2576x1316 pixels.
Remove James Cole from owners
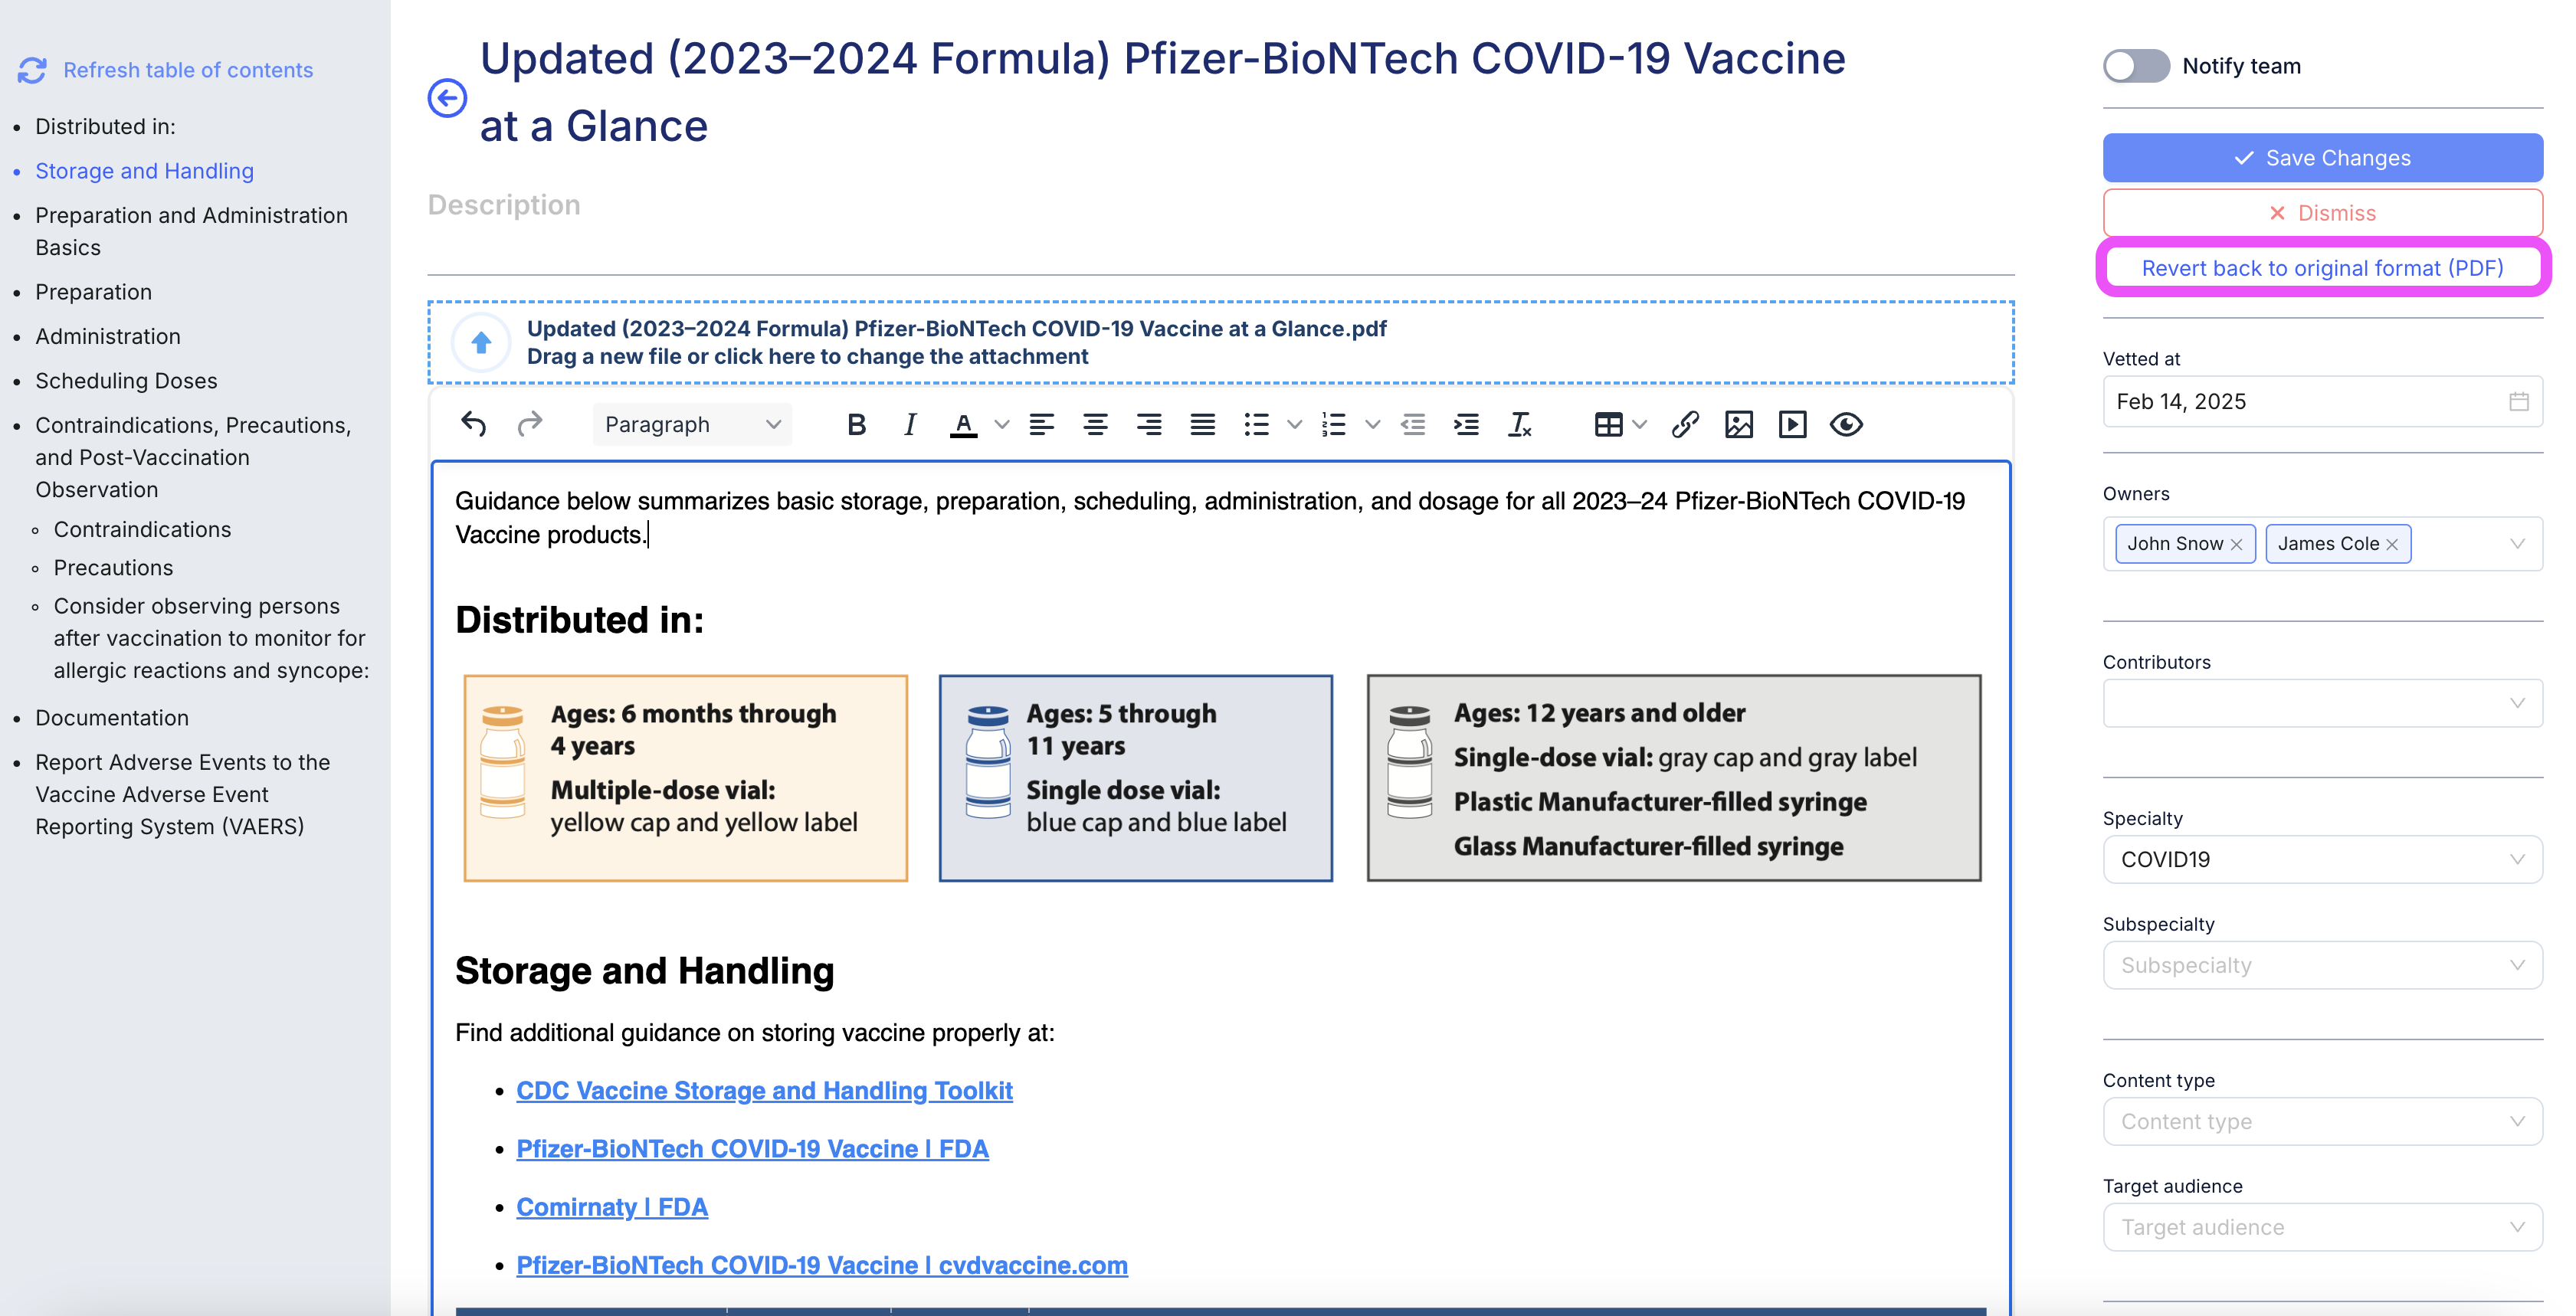click(2392, 544)
